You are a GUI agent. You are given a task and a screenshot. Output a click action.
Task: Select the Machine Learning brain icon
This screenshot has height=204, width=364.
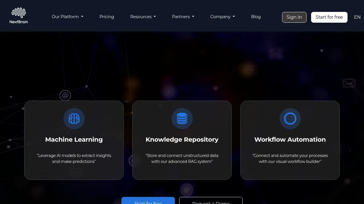(74, 118)
